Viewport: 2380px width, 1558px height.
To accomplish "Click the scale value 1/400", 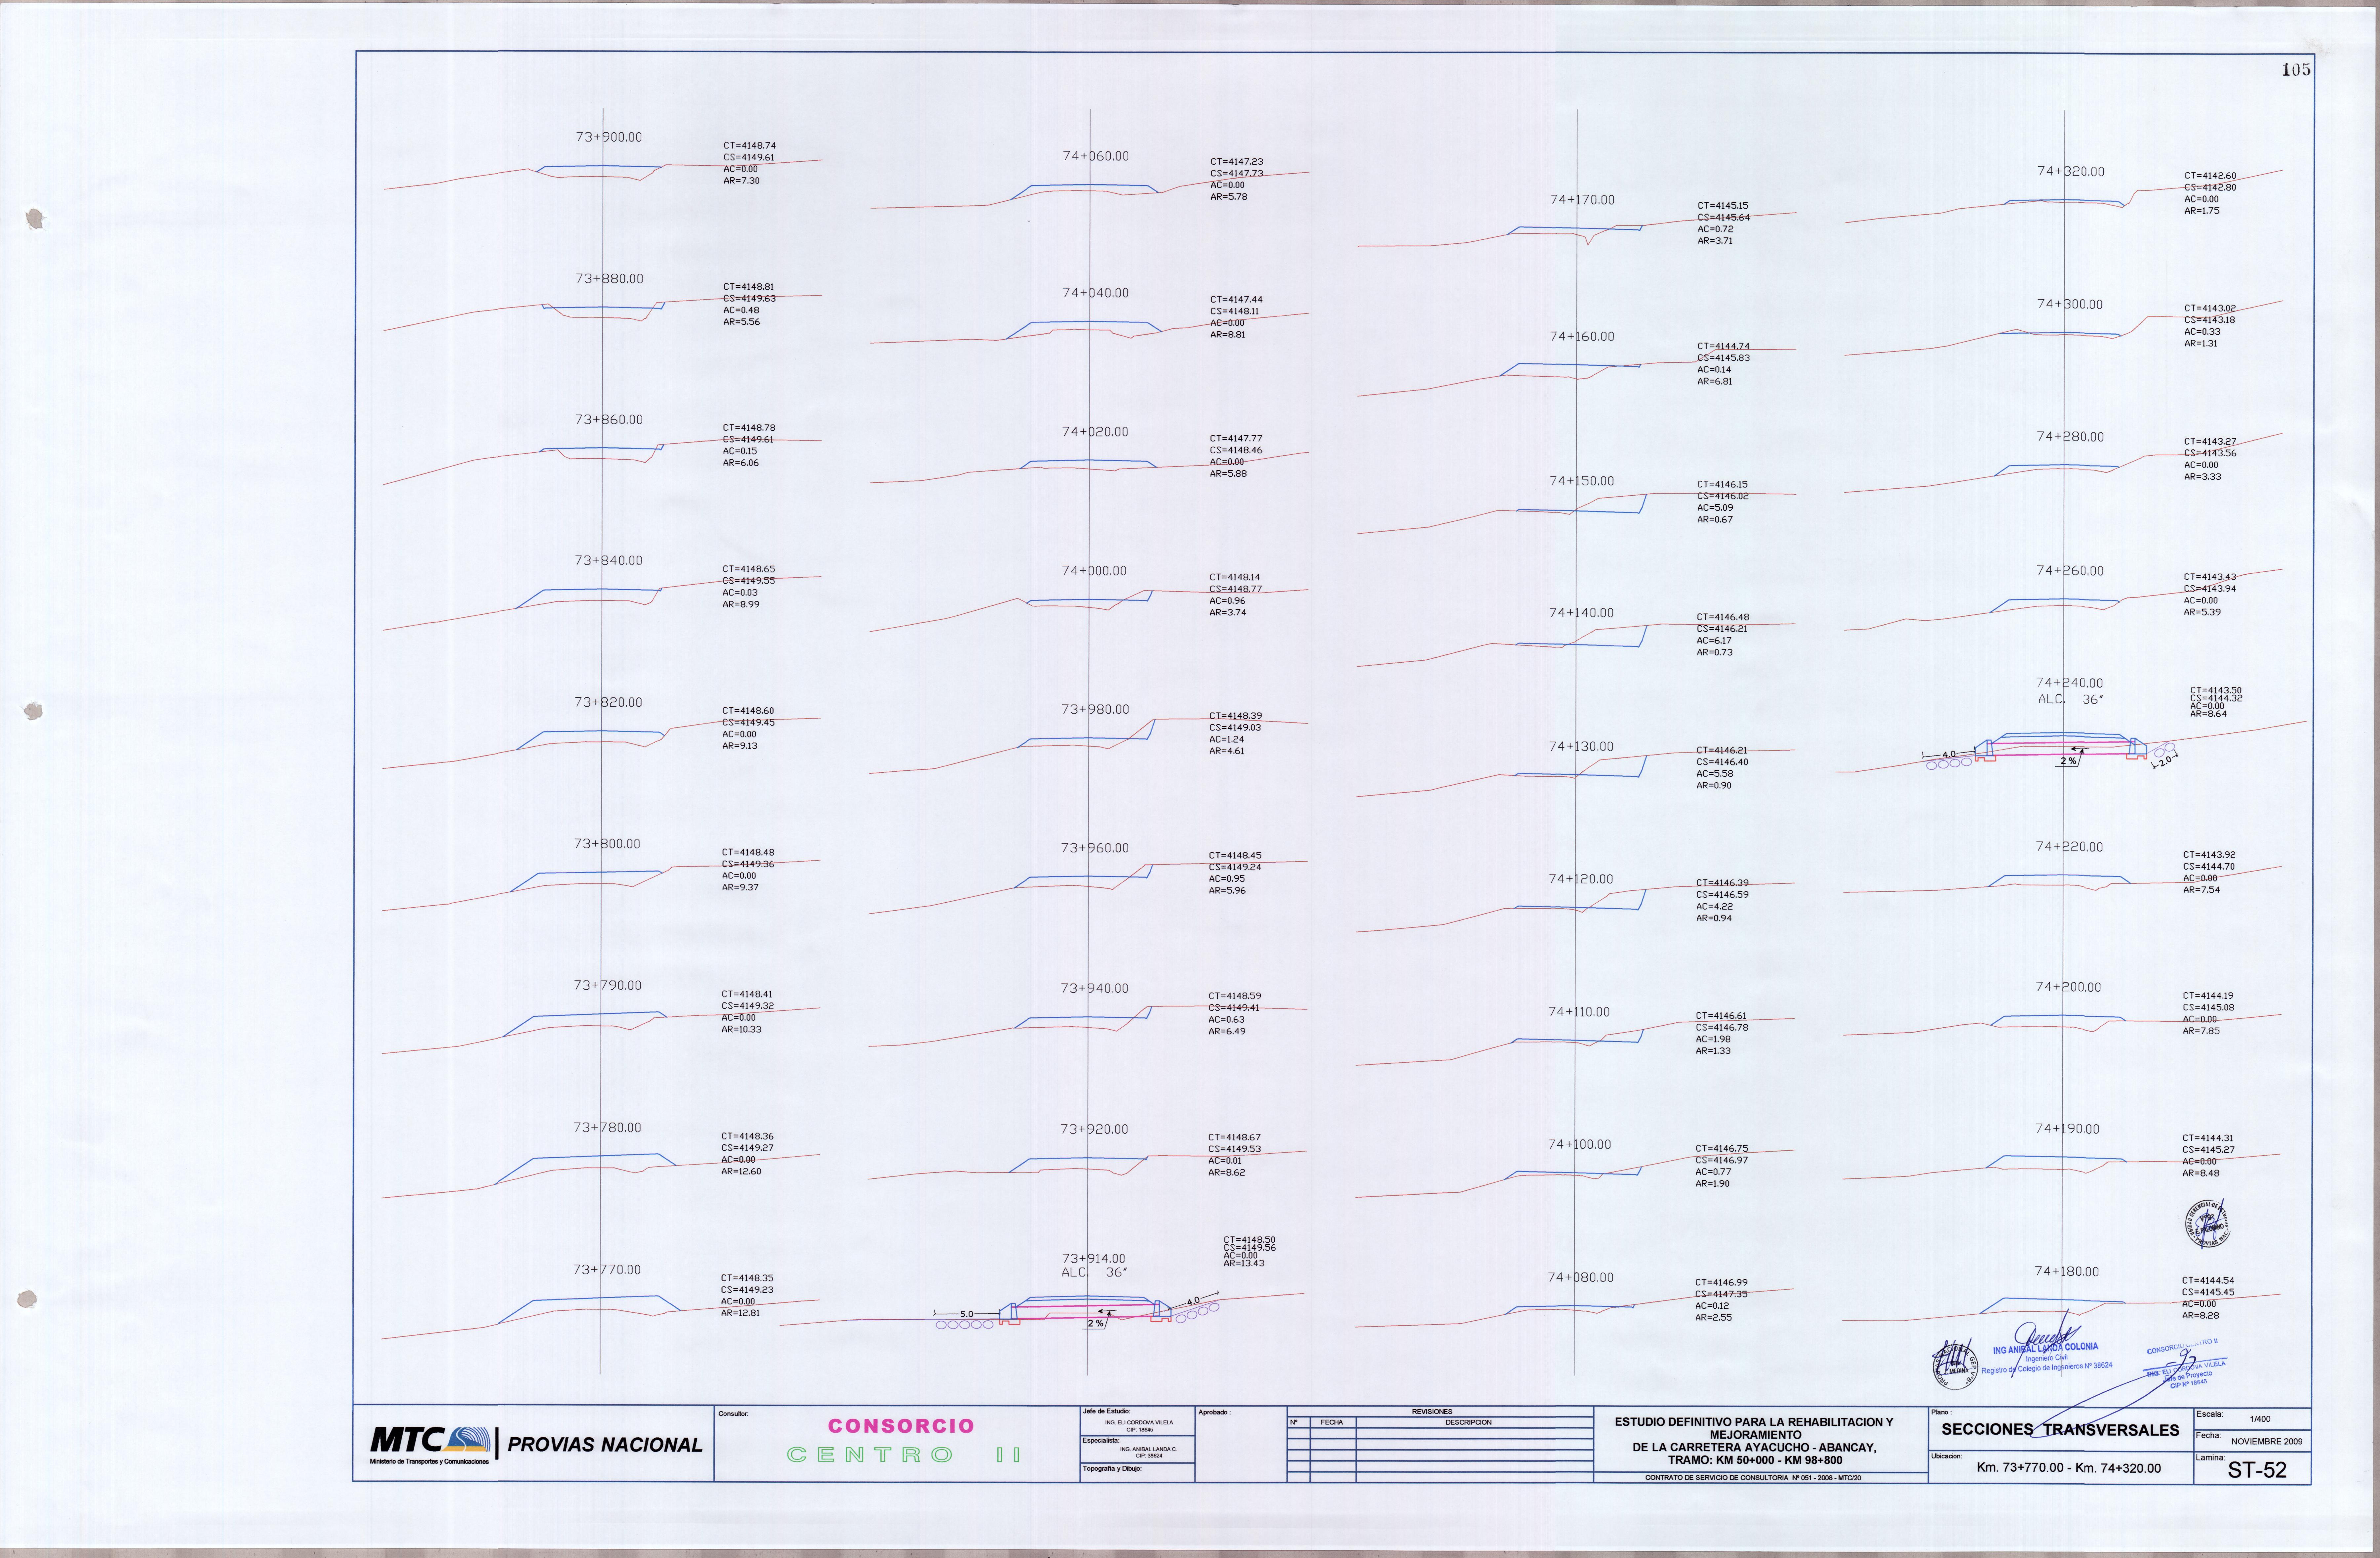I will click(2260, 1419).
